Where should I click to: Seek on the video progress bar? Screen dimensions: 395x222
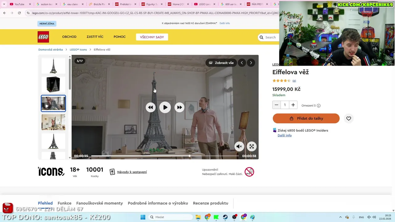[165, 156]
